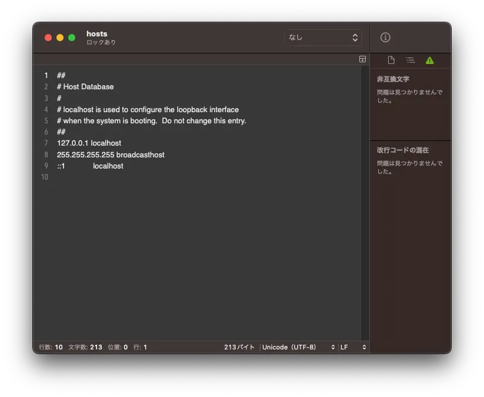Screen dimensions: 484x397
Task: Switch to the outline inspector tab
Action: pos(410,60)
